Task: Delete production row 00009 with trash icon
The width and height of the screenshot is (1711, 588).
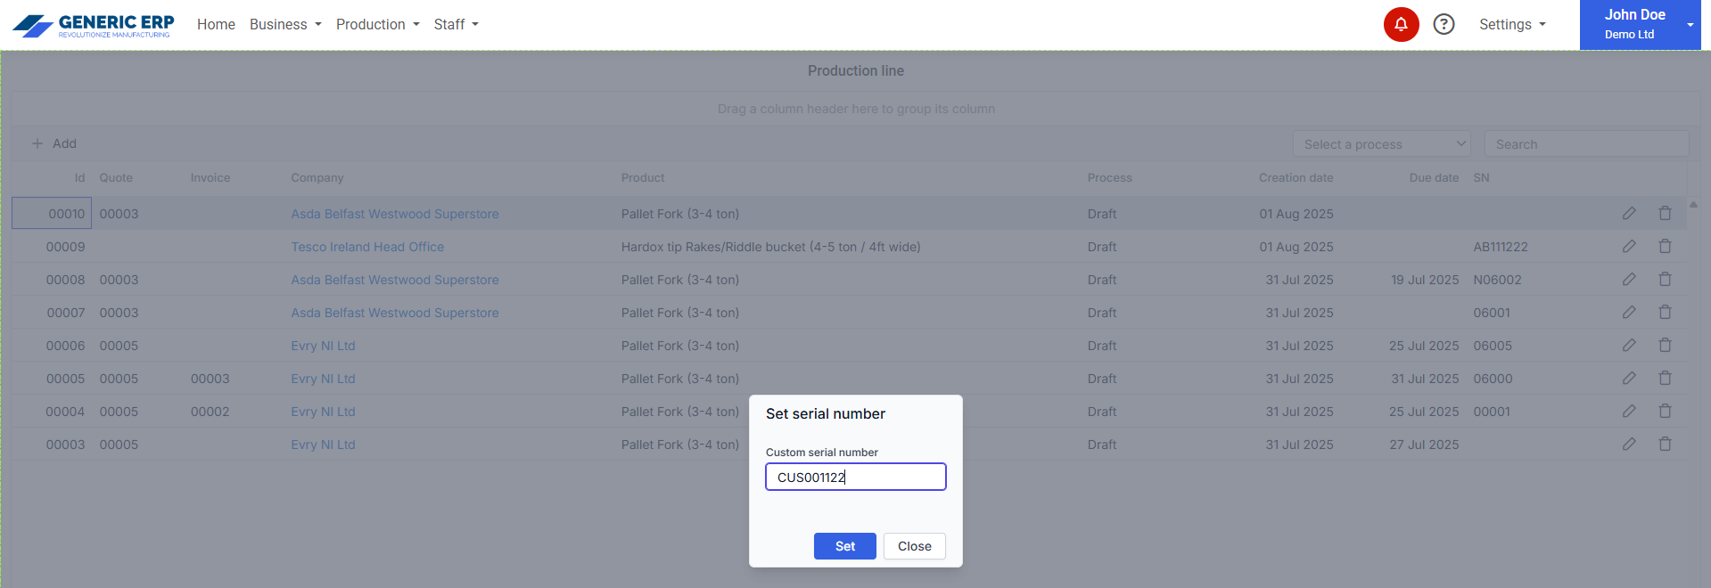Action: click(x=1665, y=247)
